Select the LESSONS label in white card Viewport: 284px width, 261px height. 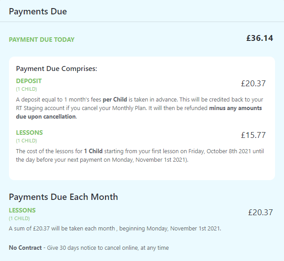(x=29, y=133)
